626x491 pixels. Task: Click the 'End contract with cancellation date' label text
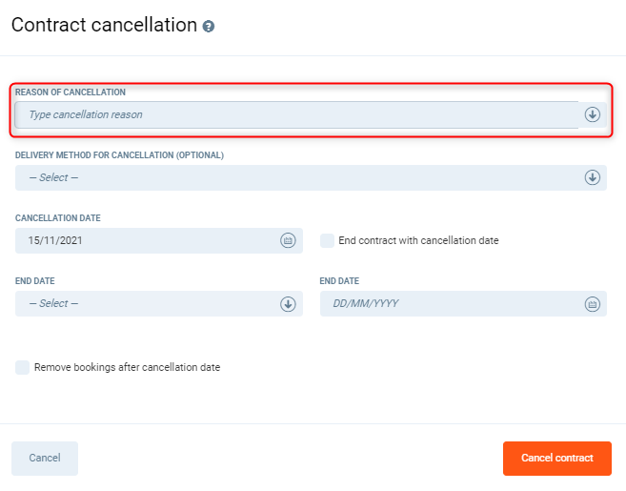pyautogui.click(x=418, y=240)
